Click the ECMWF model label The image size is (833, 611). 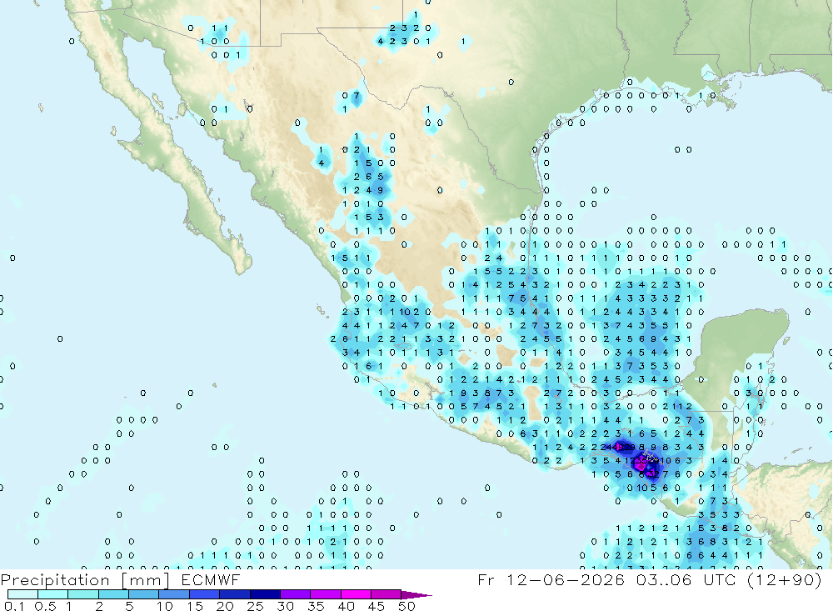pos(211,579)
